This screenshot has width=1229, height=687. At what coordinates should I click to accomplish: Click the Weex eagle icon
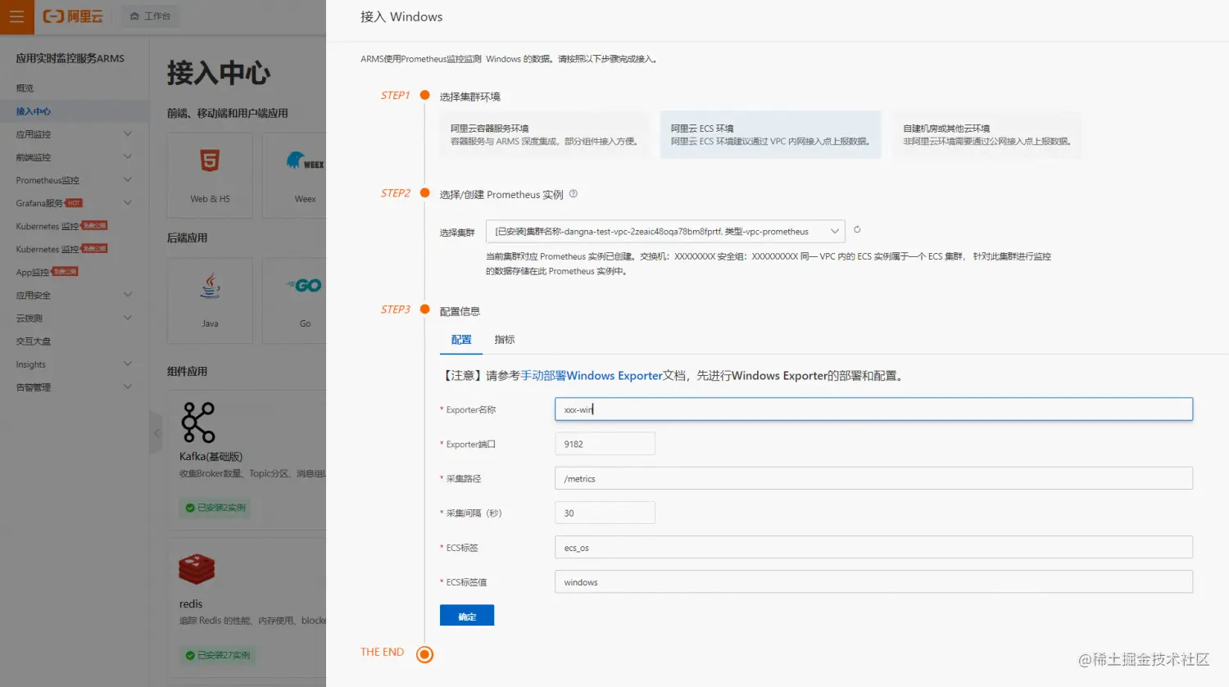[x=305, y=160]
